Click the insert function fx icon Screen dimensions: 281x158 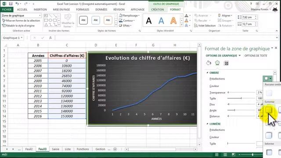[x=50, y=38]
